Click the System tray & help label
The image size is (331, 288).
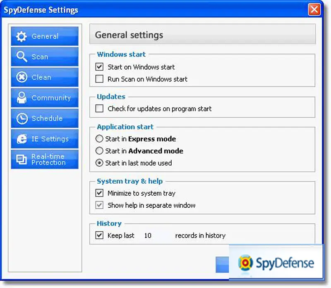coord(130,181)
